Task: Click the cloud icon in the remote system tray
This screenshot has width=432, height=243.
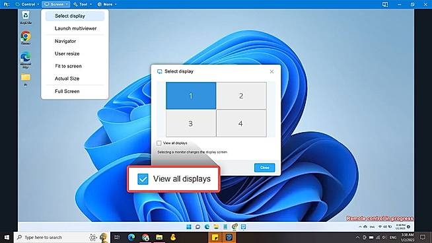Action: [365, 226]
